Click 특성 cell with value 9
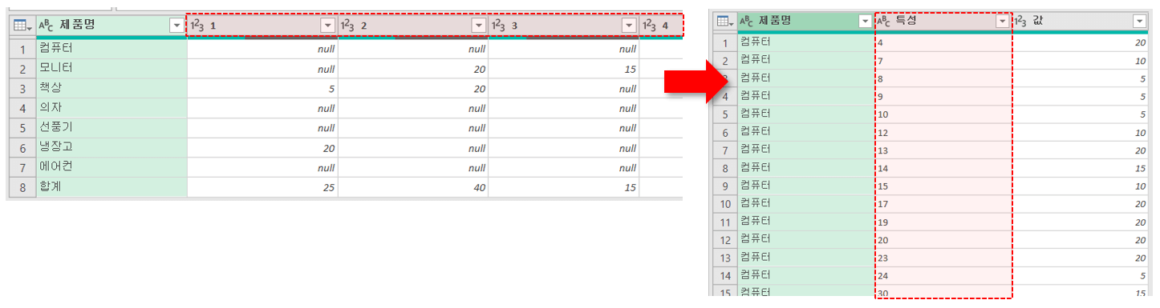The width and height of the screenshot is (1160, 308). click(x=943, y=96)
